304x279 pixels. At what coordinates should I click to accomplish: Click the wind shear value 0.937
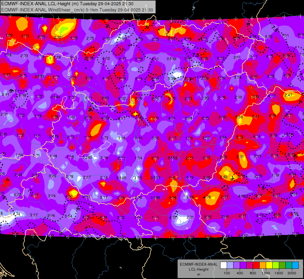(156, 178)
